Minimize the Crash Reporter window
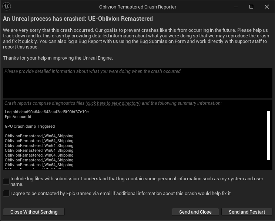 point(236,7)
